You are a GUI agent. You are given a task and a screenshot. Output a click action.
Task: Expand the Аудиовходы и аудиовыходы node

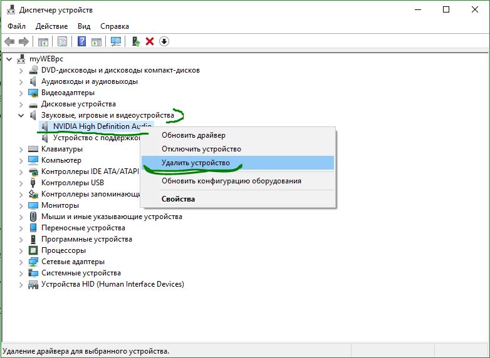pos(21,82)
